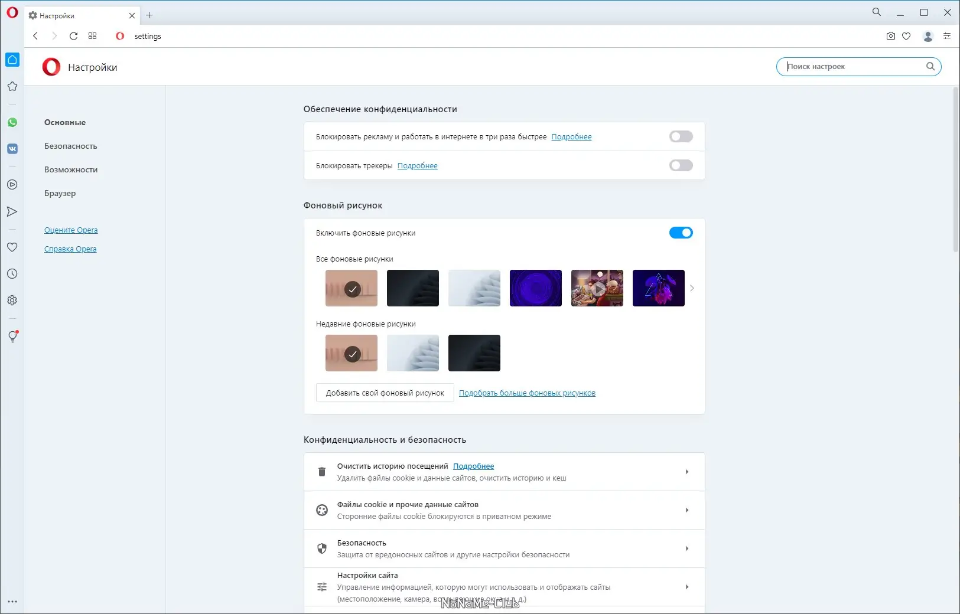Select the neon triangle wallpaper

pyautogui.click(x=659, y=288)
